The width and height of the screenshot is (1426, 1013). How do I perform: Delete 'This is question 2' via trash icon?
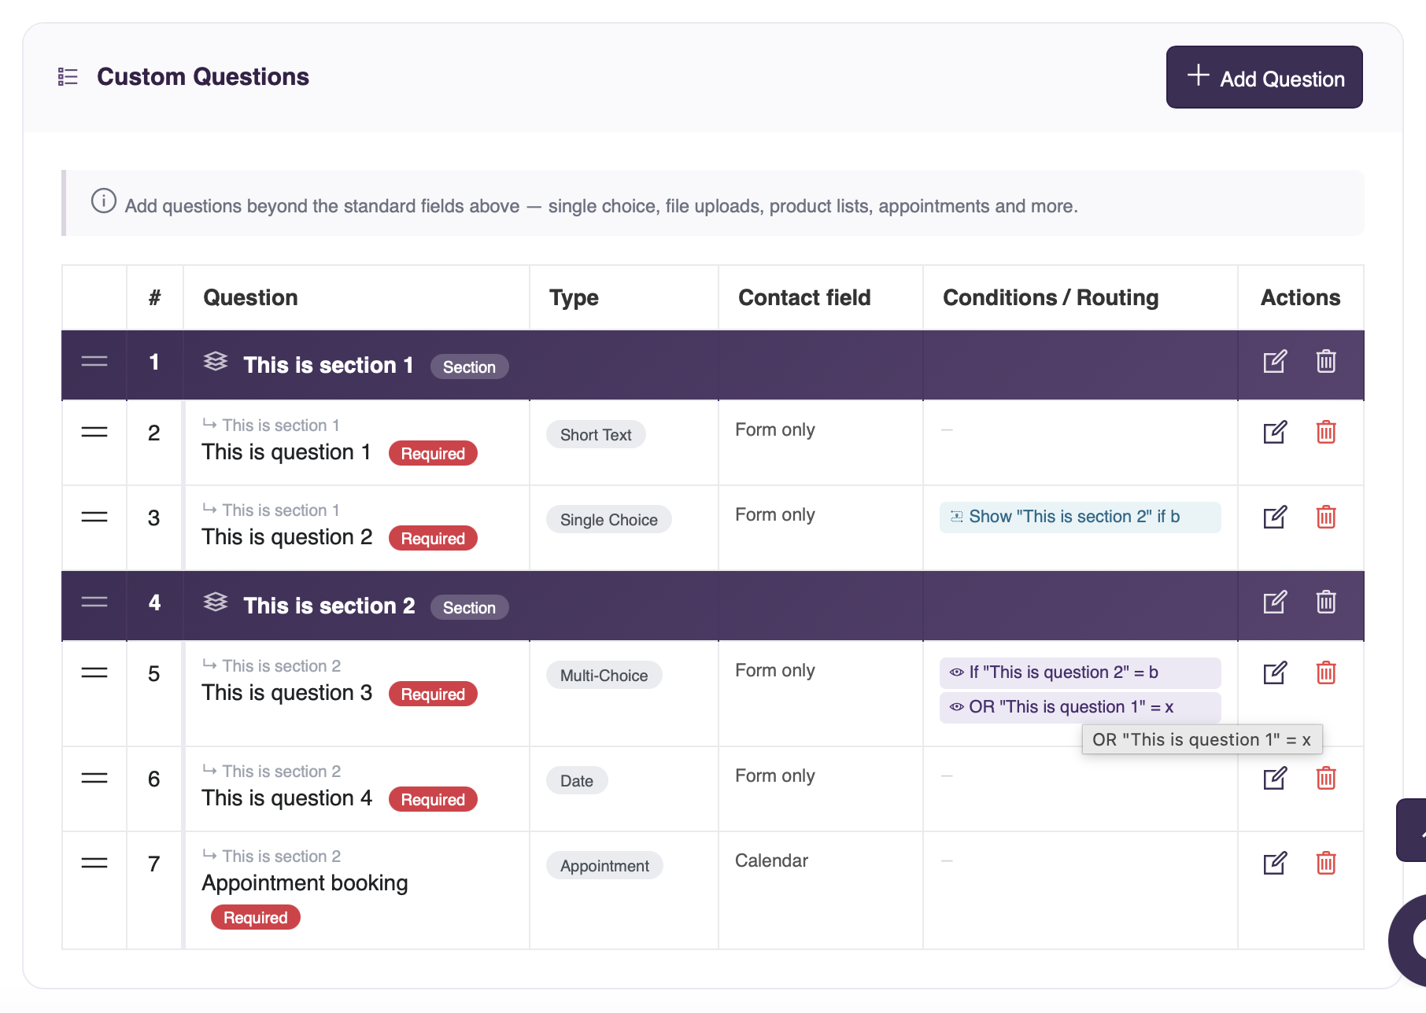tap(1326, 518)
